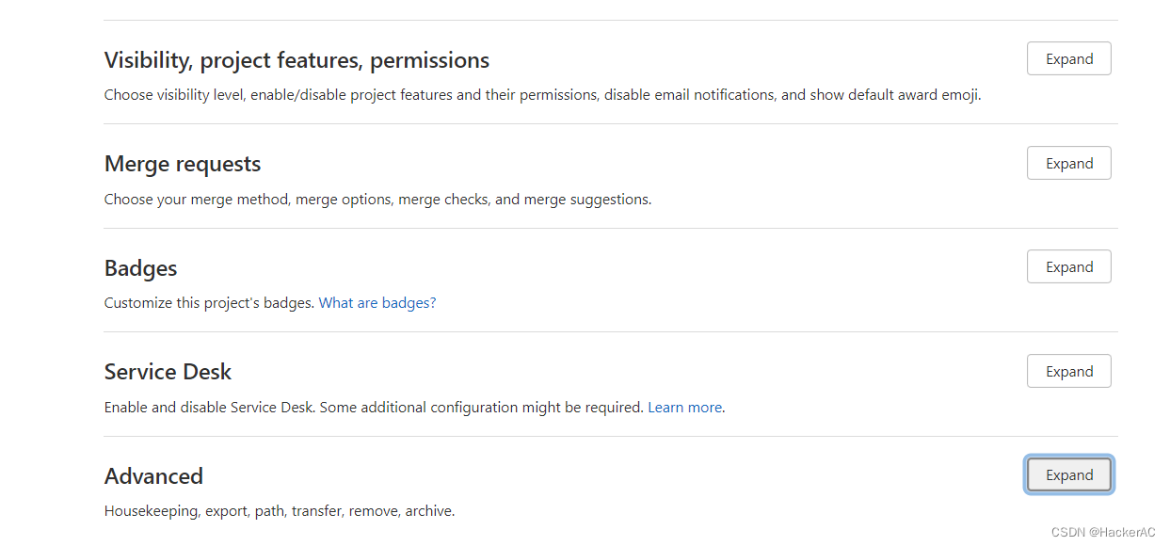The image size is (1170, 546).
Task: Click the 'Merge requests' section heading
Action: 183,164
